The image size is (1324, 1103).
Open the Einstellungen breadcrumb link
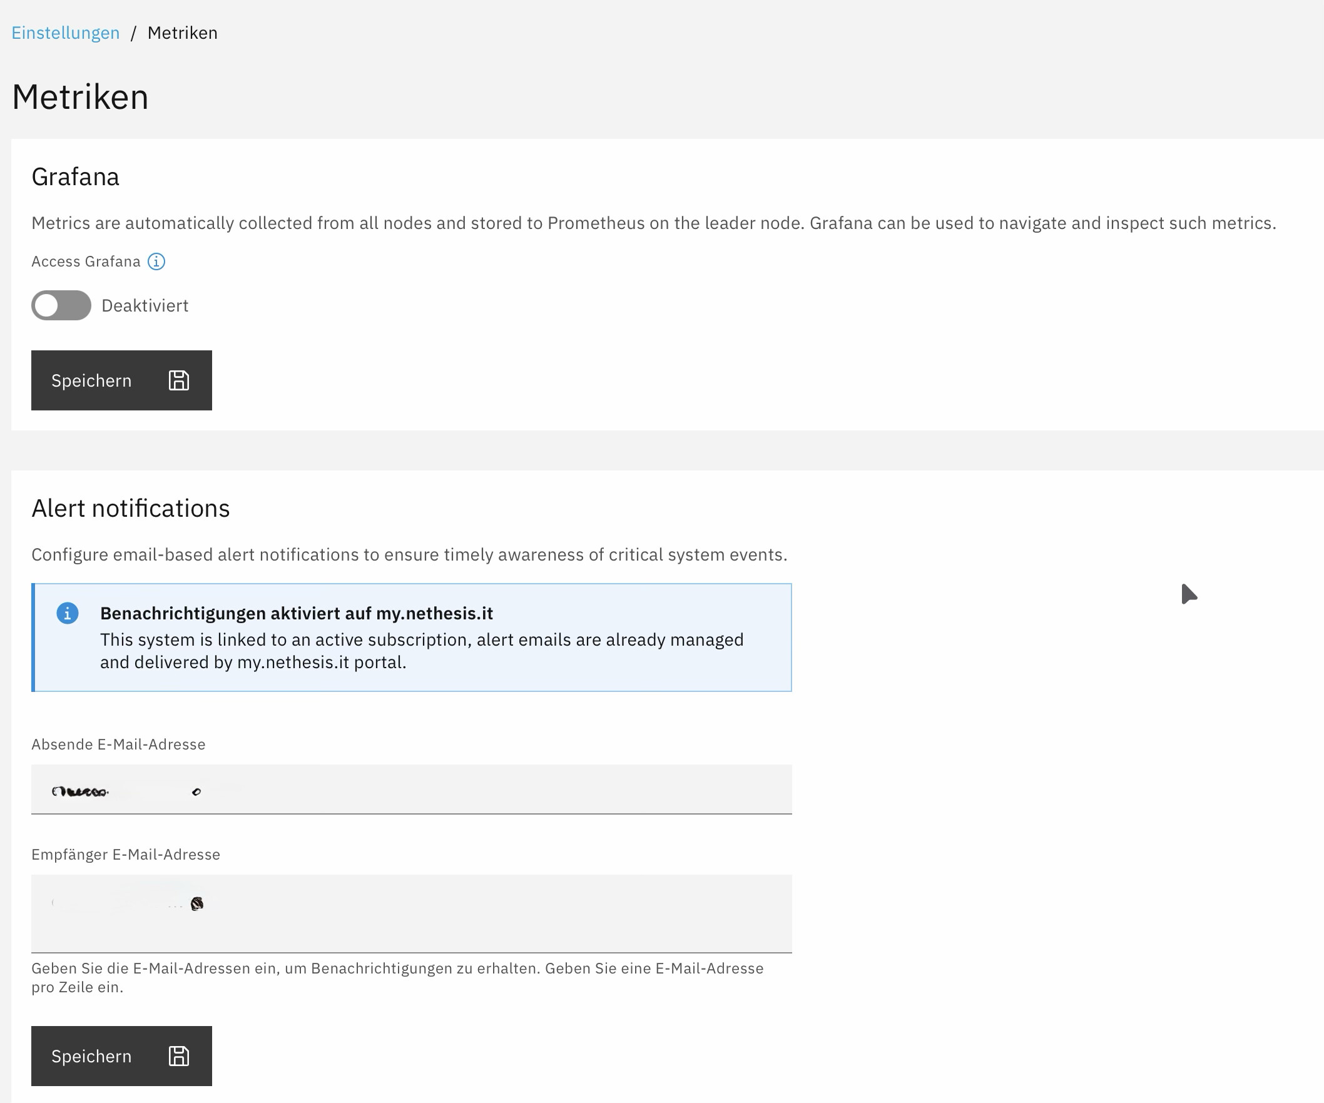point(66,33)
